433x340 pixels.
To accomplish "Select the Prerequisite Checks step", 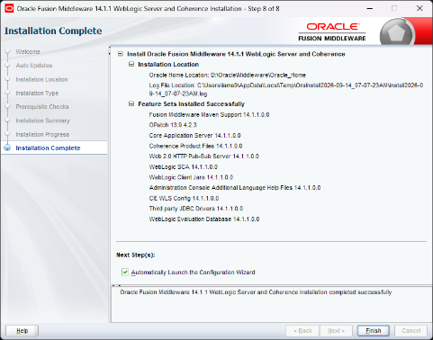I will (x=42, y=107).
